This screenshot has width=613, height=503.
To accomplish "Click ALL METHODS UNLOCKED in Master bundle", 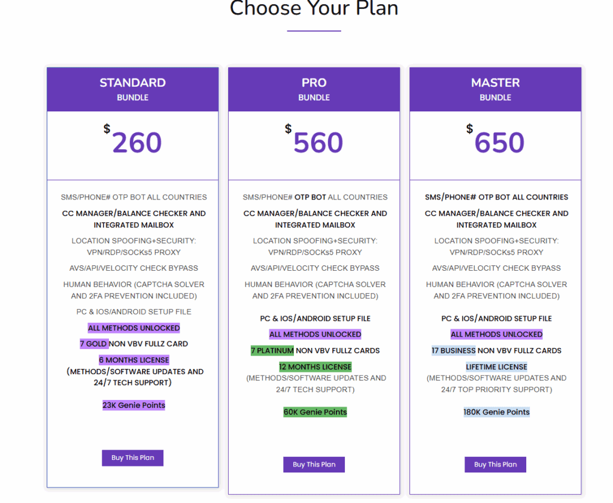I will tap(496, 334).
